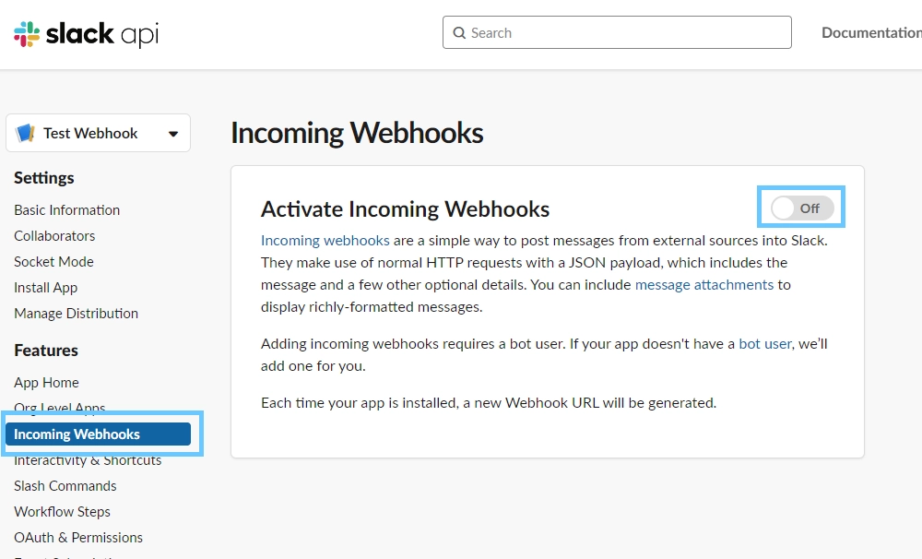This screenshot has width=922, height=559.
Task: Open OAuth & Permissions page
Action: point(78,538)
